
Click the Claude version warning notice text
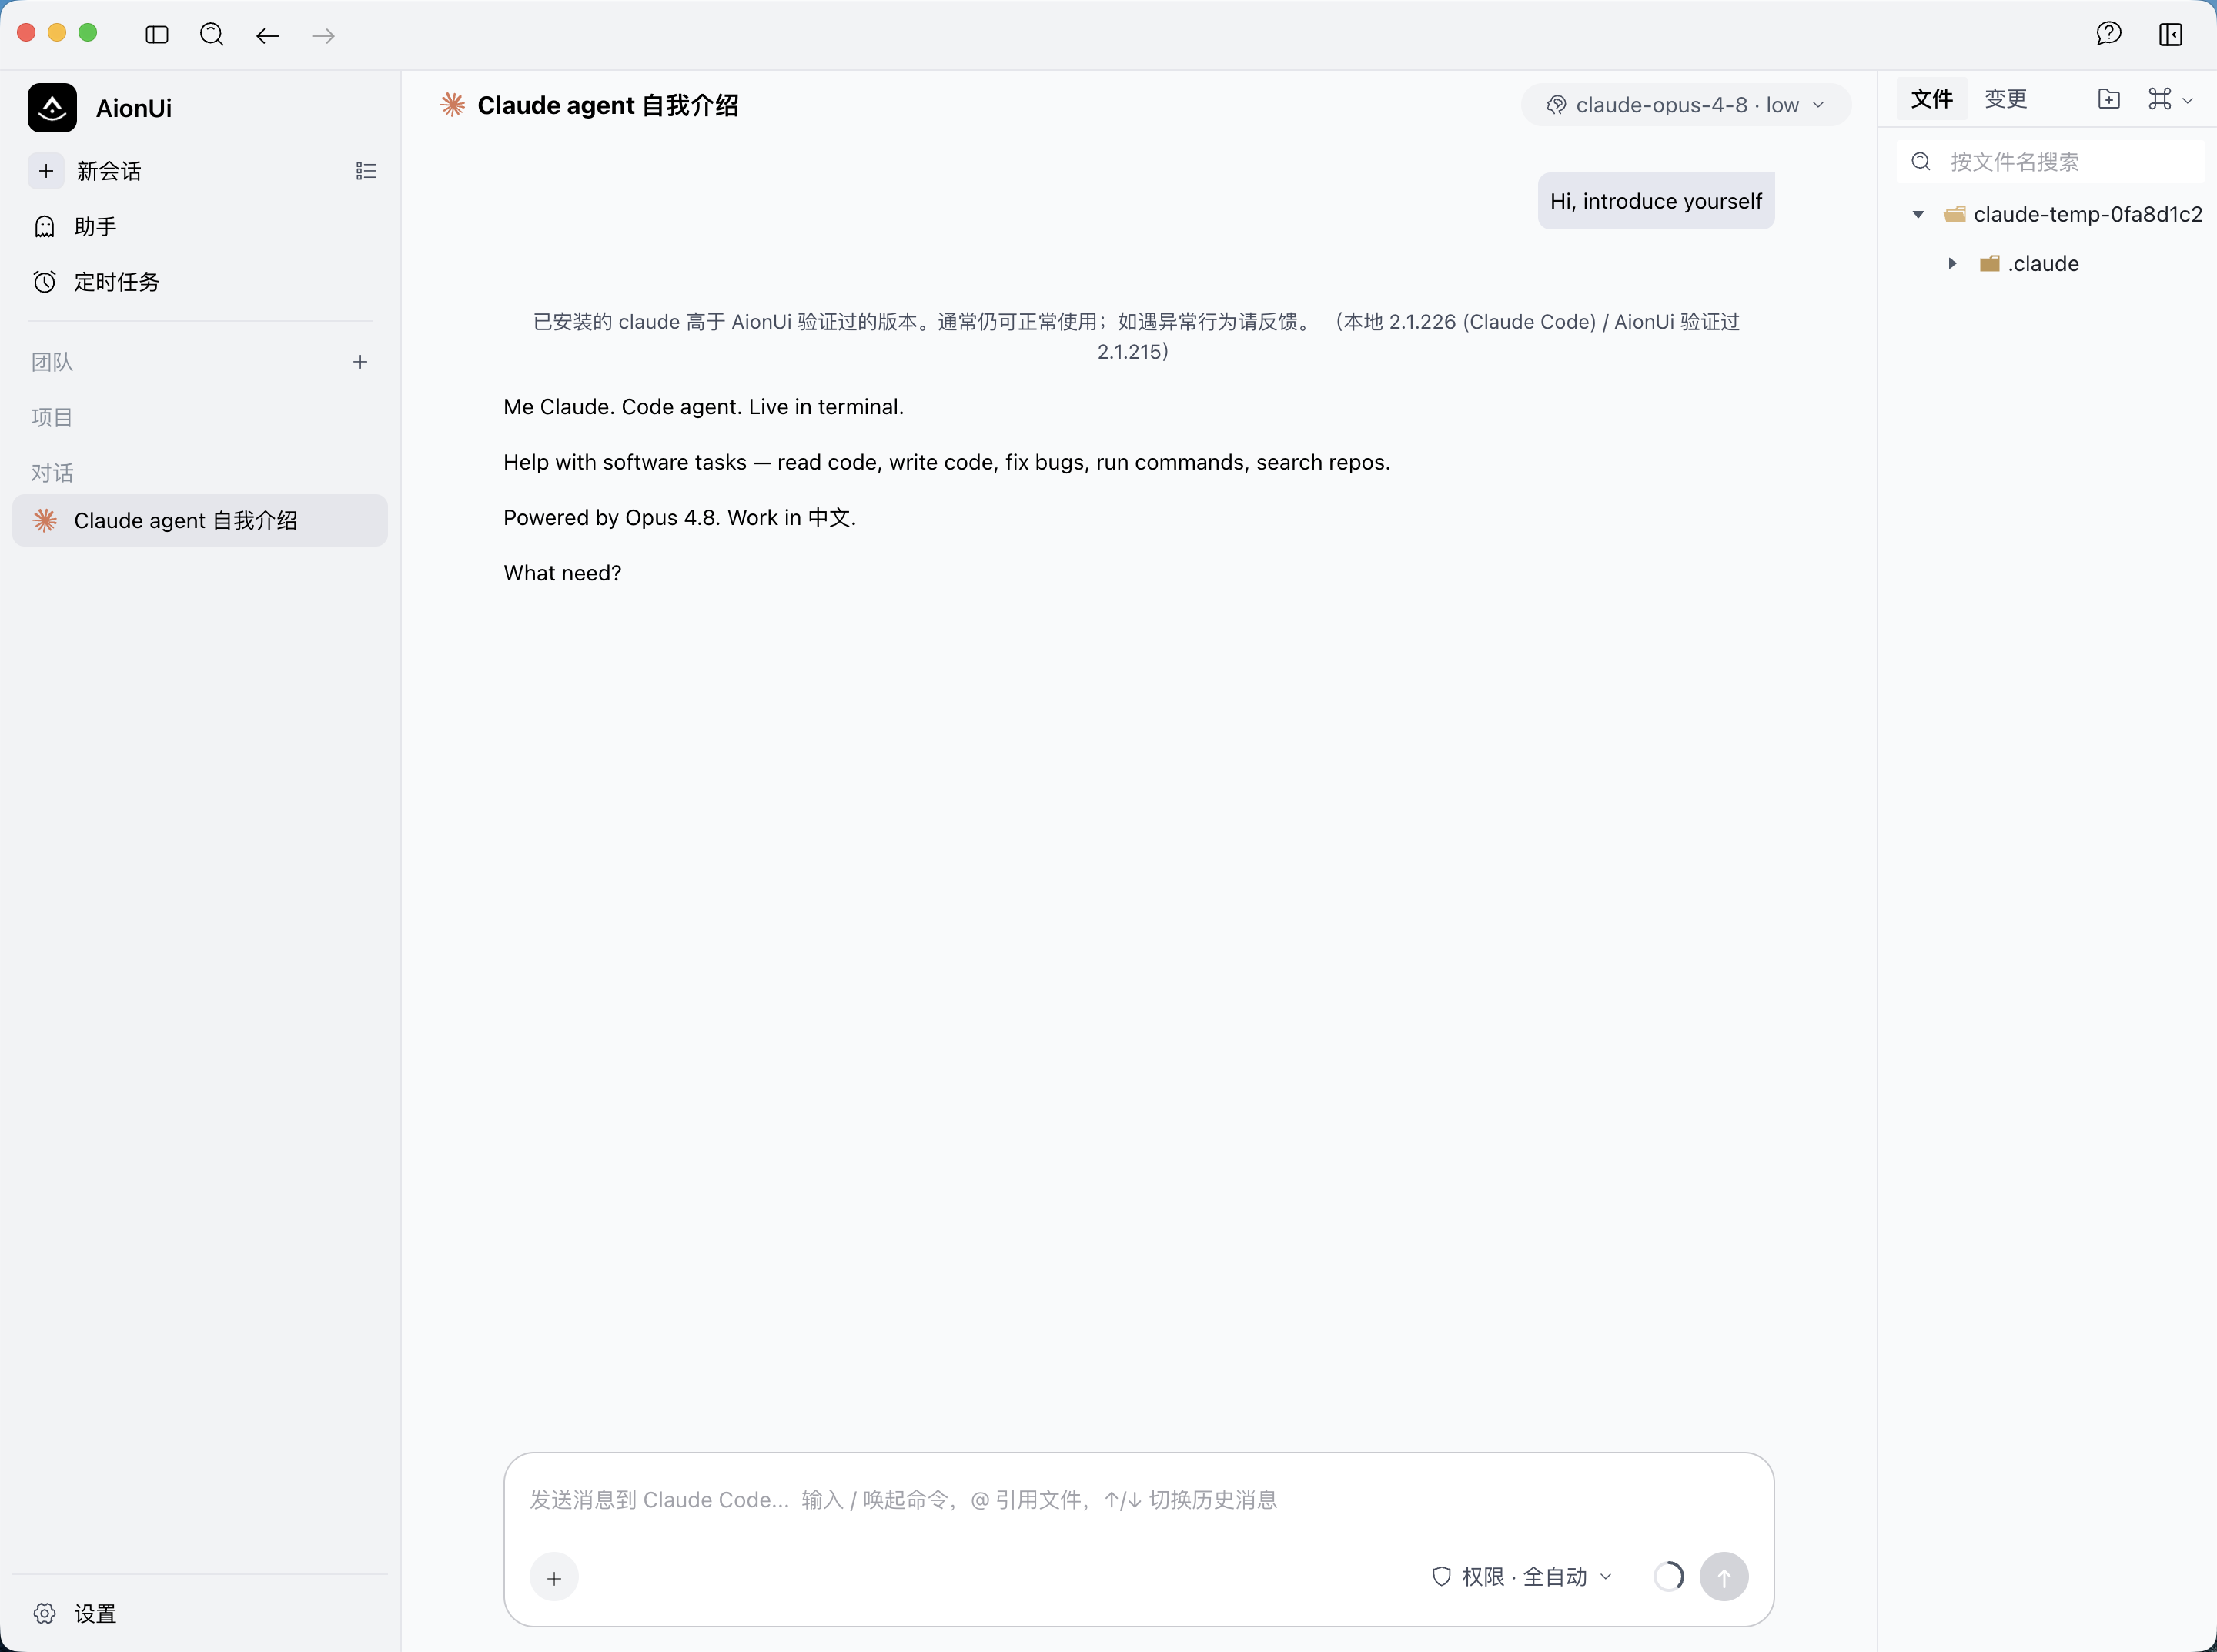1136,336
